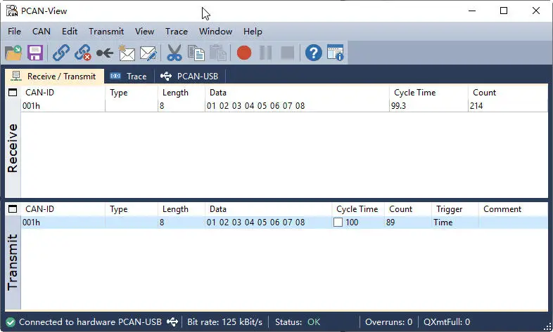Viewport: 553px width, 332px height.
Task: Click the Reset hardware arrow icon
Action: click(x=105, y=53)
